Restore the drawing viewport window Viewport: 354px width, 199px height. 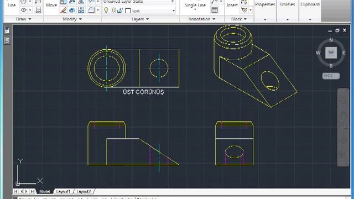(x=337, y=30)
